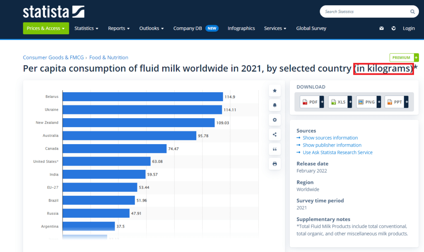The width and height of the screenshot is (424, 252).
Task: Favorite the statistic with the star icon
Action: click(275, 90)
